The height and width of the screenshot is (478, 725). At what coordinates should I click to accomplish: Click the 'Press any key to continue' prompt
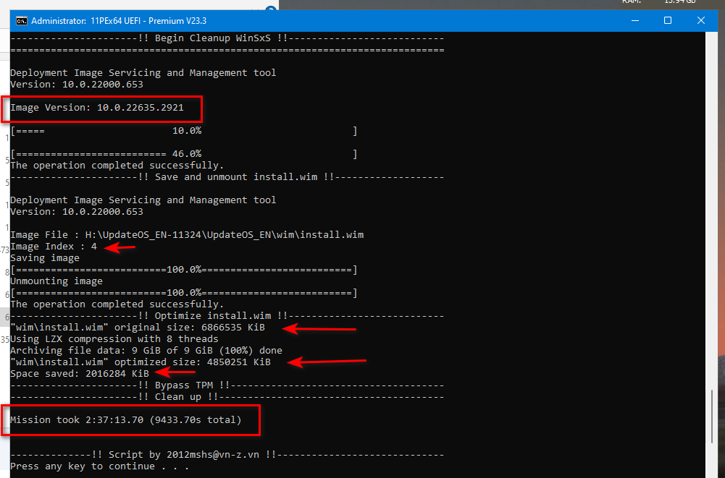click(100, 466)
